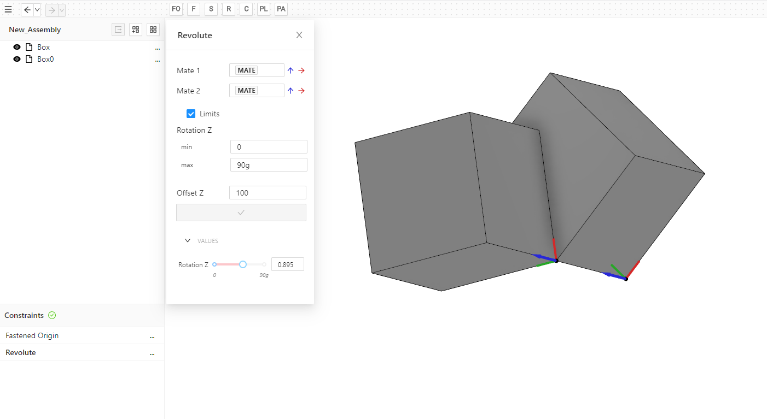
Task: Hide the Box part using eye icon
Action: click(17, 47)
